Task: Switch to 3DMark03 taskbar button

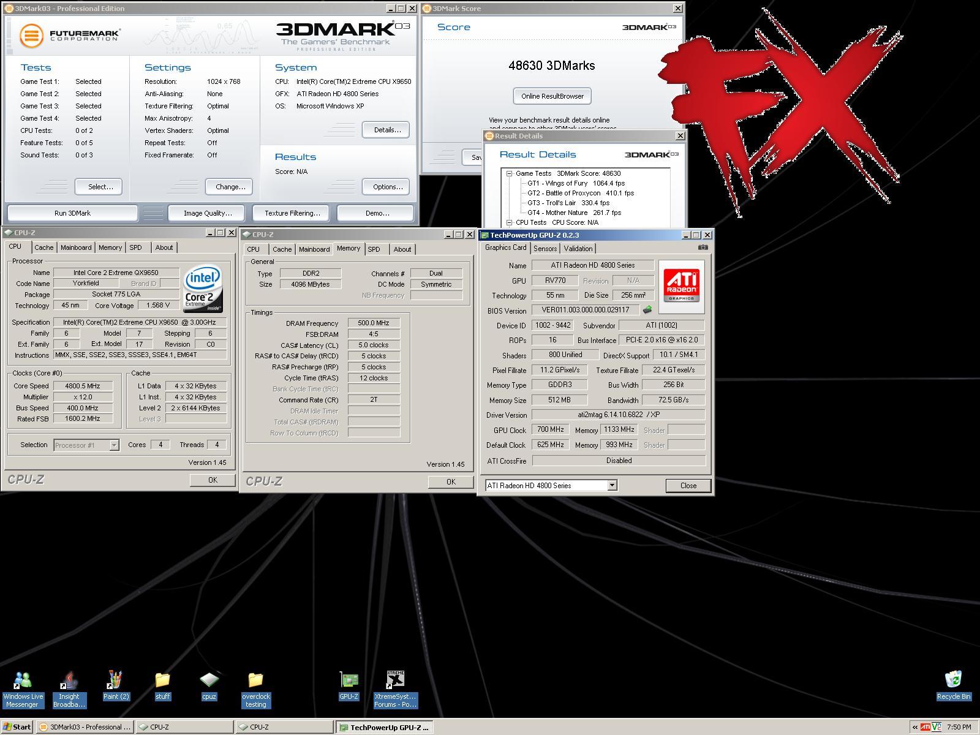Action: pos(85,727)
